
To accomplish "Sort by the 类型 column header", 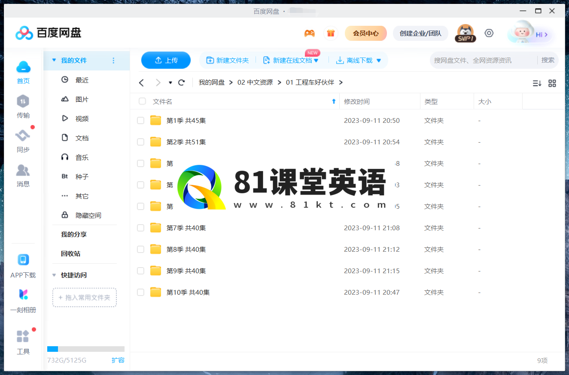I will 431,101.
